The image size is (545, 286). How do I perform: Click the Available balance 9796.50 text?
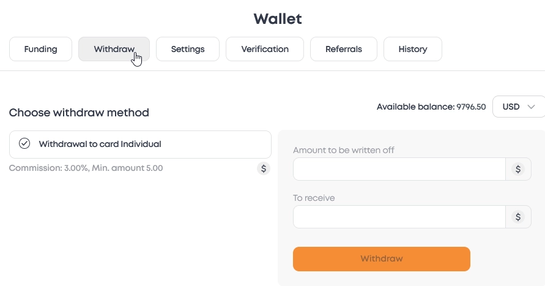(431, 107)
